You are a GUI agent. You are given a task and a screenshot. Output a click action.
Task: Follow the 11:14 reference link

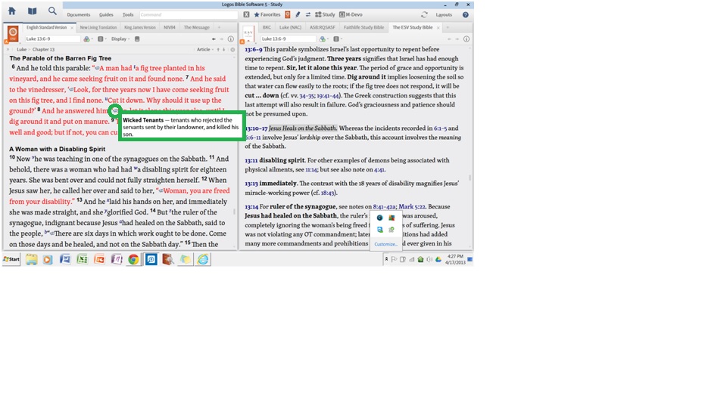tap(311, 170)
